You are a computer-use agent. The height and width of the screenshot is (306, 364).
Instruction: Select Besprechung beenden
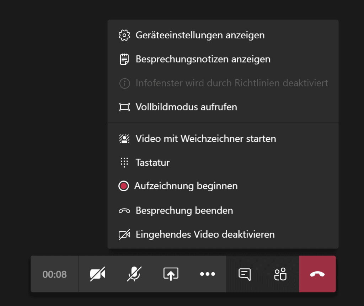[x=223, y=211]
